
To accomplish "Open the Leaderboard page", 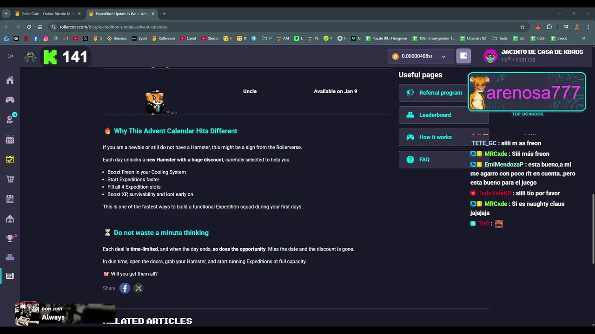I will 443,115.
